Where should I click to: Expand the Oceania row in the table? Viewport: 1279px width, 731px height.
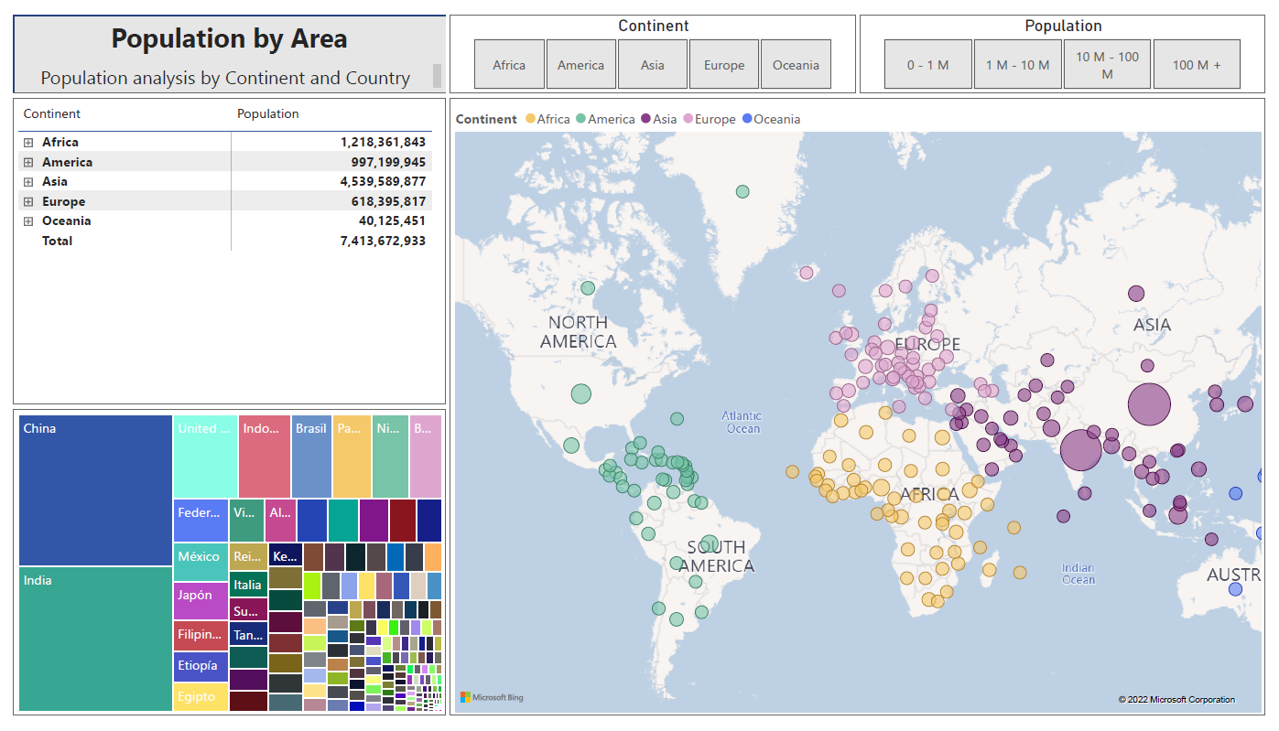[x=27, y=220]
